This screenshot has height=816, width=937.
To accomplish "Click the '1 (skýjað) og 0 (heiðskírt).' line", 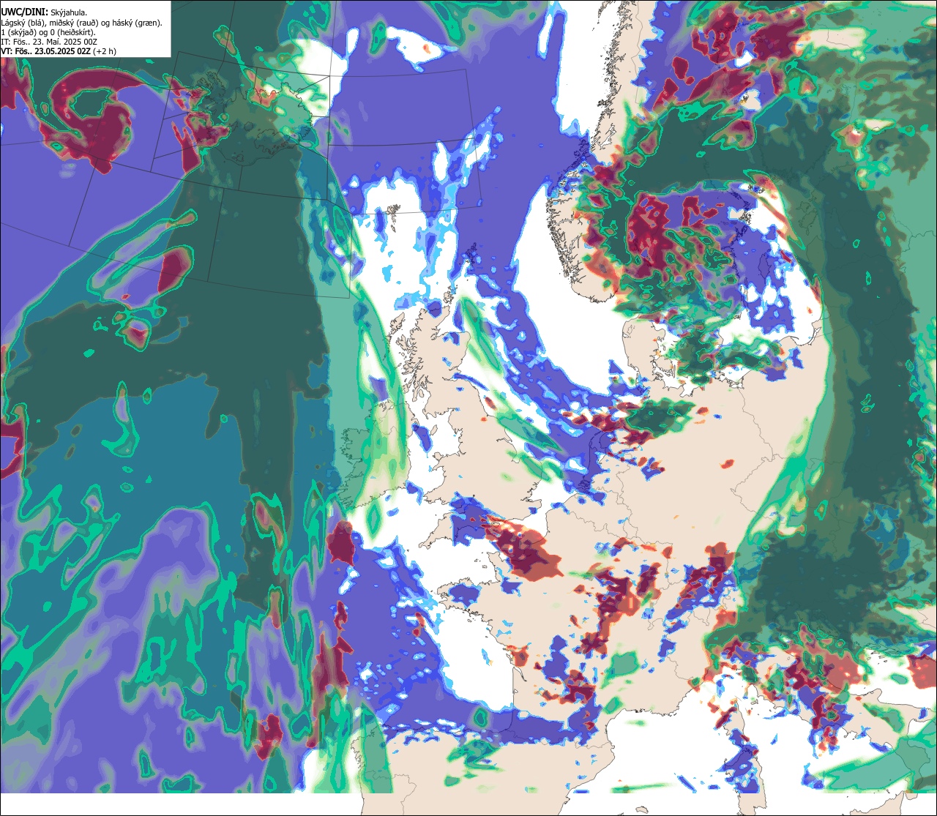I will coord(48,32).
